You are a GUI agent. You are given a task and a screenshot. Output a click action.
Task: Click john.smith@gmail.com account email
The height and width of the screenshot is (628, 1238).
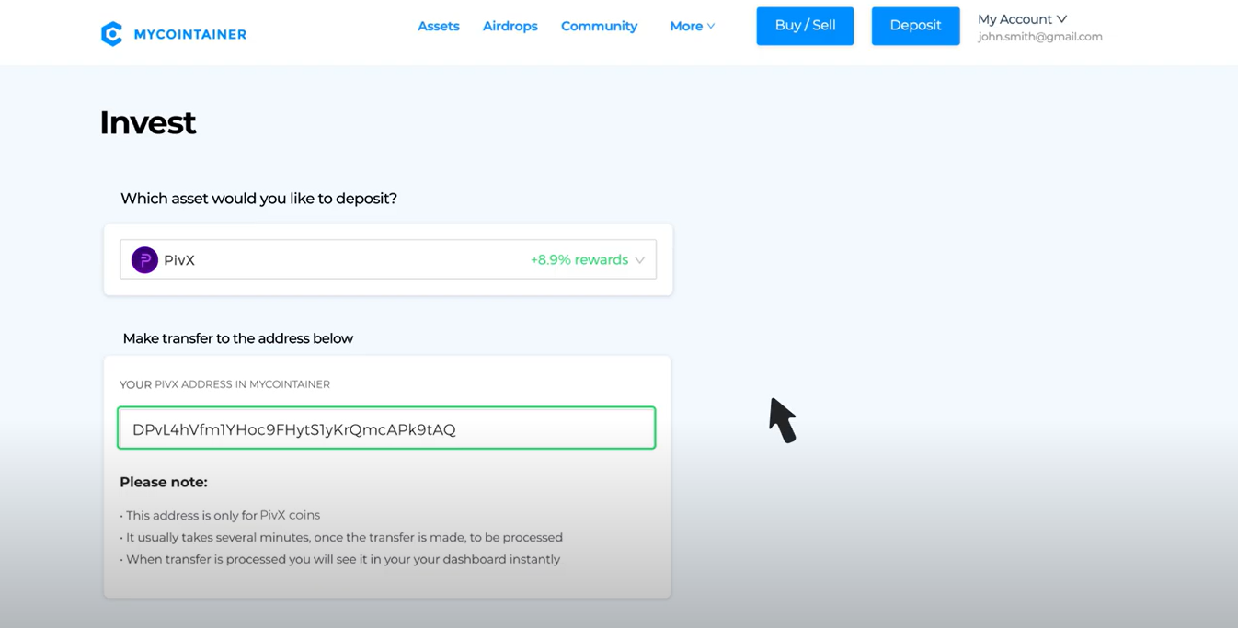point(1039,37)
